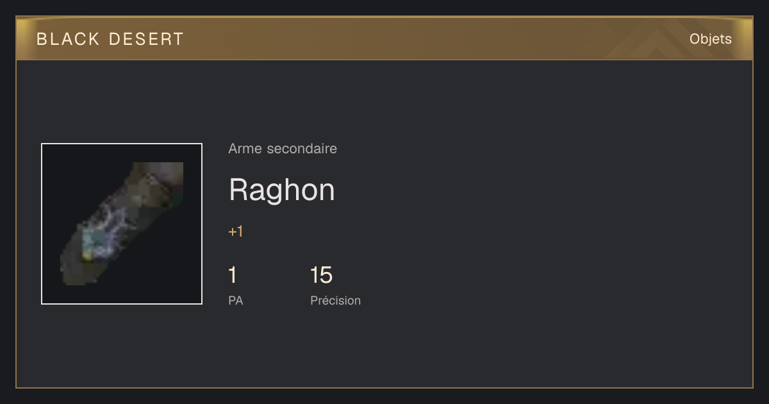Click the Précision stat label
The width and height of the screenshot is (769, 404).
click(x=336, y=300)
